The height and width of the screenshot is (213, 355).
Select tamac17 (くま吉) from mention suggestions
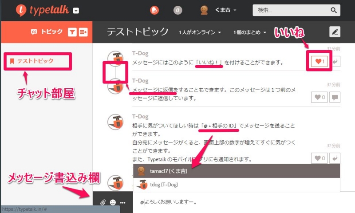(237, 171)
